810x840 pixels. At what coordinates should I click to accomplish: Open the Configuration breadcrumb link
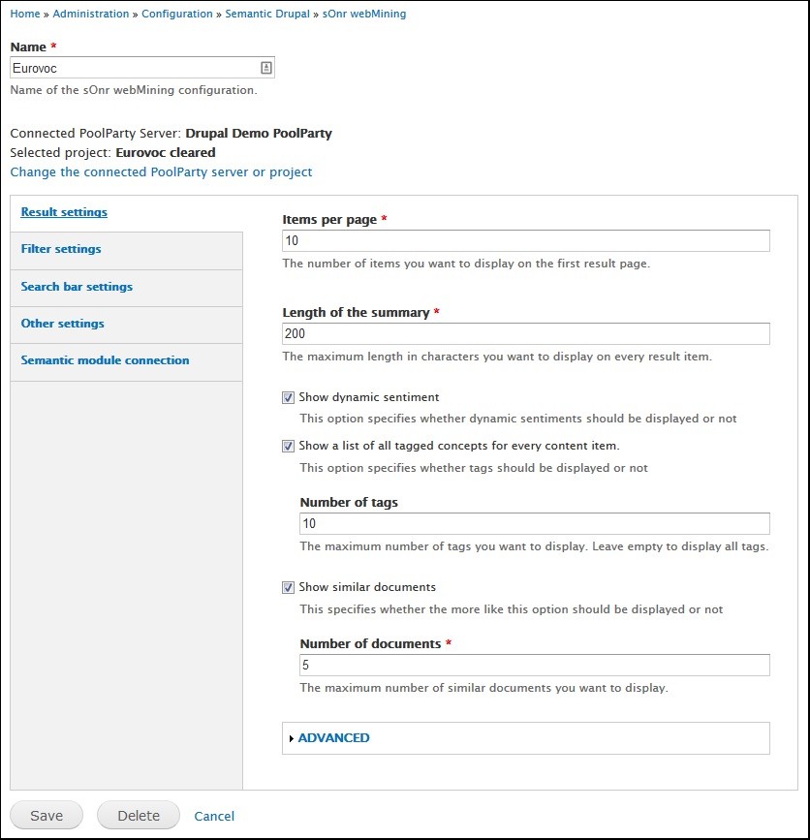pyautogui.click(x=177, y=14)
